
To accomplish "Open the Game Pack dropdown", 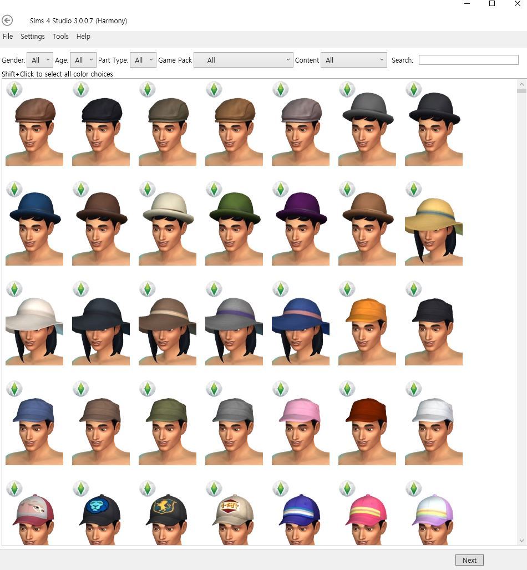I will 243,60.
